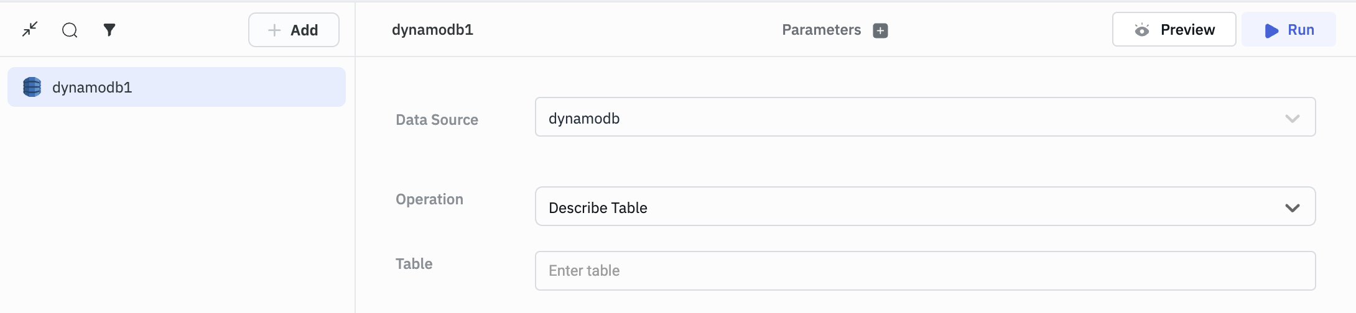Focus the Enter table input field
Image resolution: width=1356 pixels, height=313 pixels.
pyautogui.click(x=924, y=271)
